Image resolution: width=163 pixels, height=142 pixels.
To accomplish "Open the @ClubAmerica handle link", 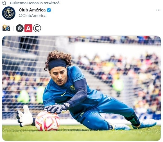I will [33, 16].
